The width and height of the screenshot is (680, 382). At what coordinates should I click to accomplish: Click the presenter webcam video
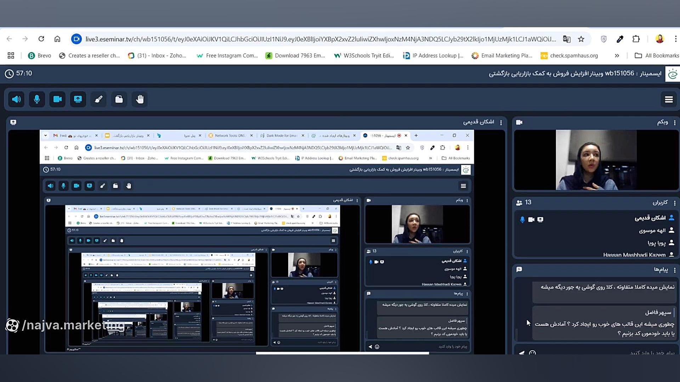596,160
